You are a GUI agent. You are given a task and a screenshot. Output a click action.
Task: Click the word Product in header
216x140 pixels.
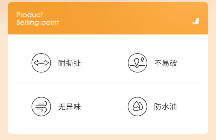pos(30,15)
